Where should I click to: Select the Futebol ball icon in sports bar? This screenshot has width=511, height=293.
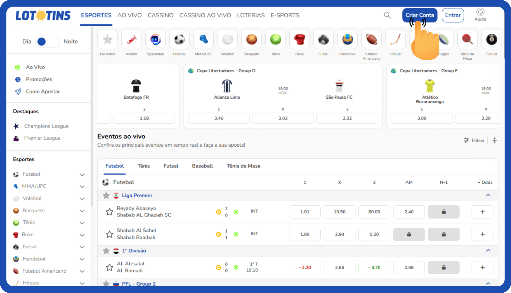tap(179, 40)
